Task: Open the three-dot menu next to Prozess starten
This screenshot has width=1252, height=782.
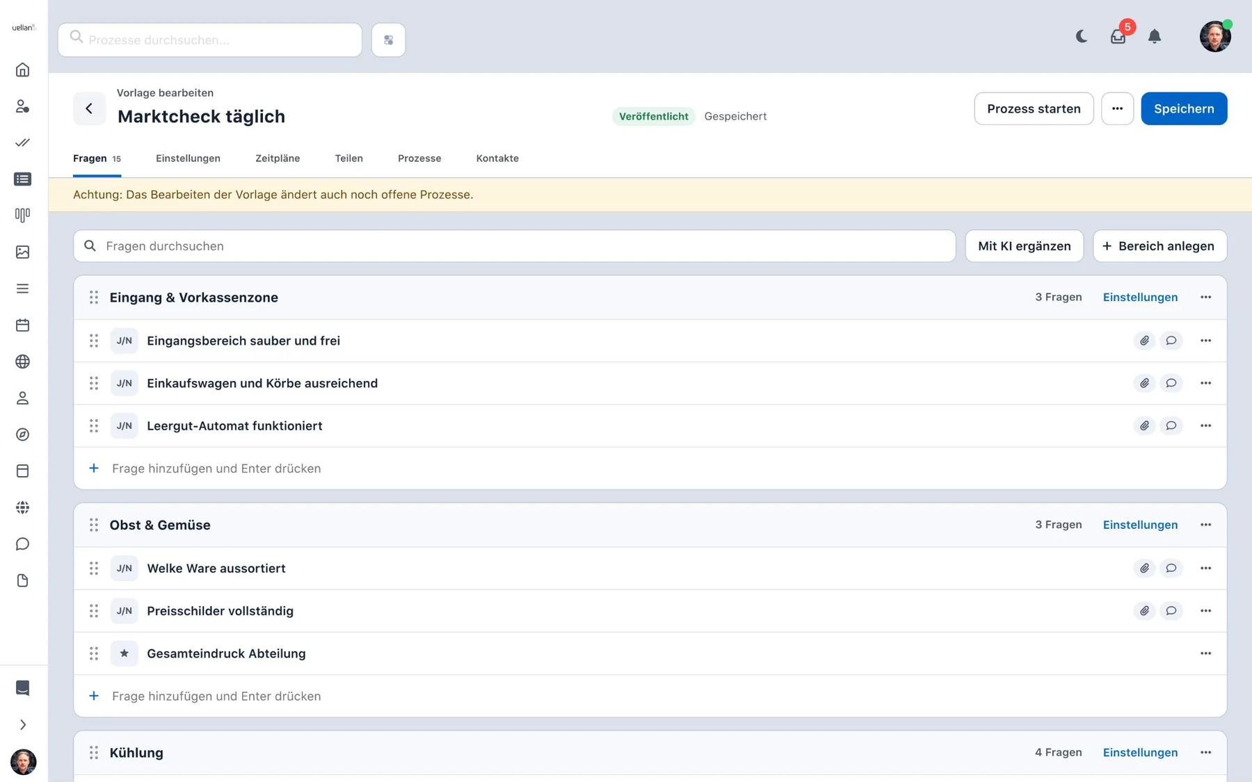Action: (x=1117, y=108)
